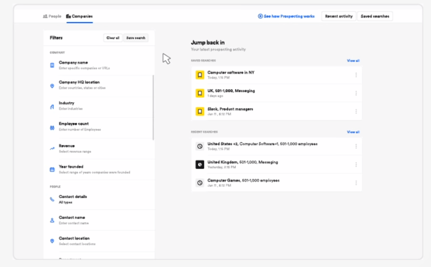
Task: Click clock icon beside United Kingdom recent search
Action: point(200,164)
